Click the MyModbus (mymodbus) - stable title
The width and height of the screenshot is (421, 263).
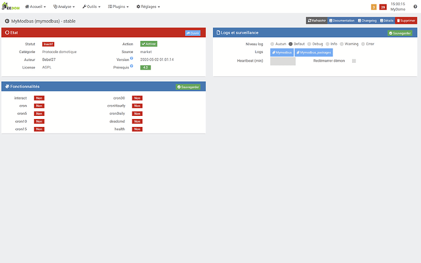(x=43, y=21)
